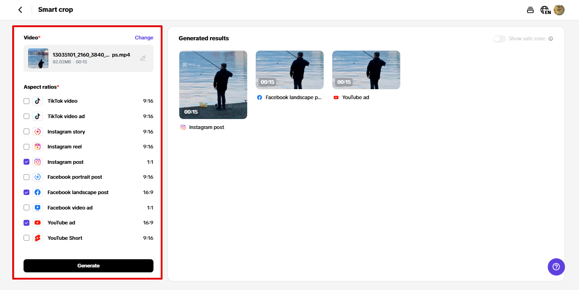Open the stacked layers icon in header

[530, 10]
